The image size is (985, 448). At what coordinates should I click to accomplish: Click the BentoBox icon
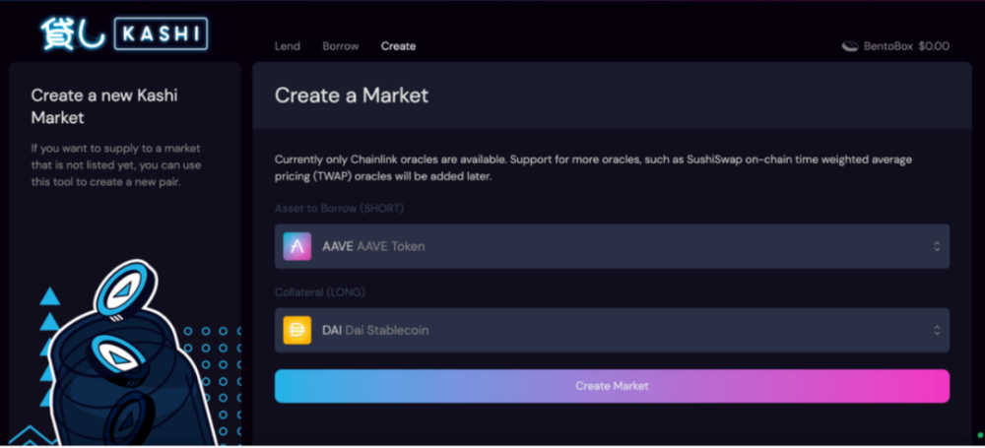click(850, 46)
